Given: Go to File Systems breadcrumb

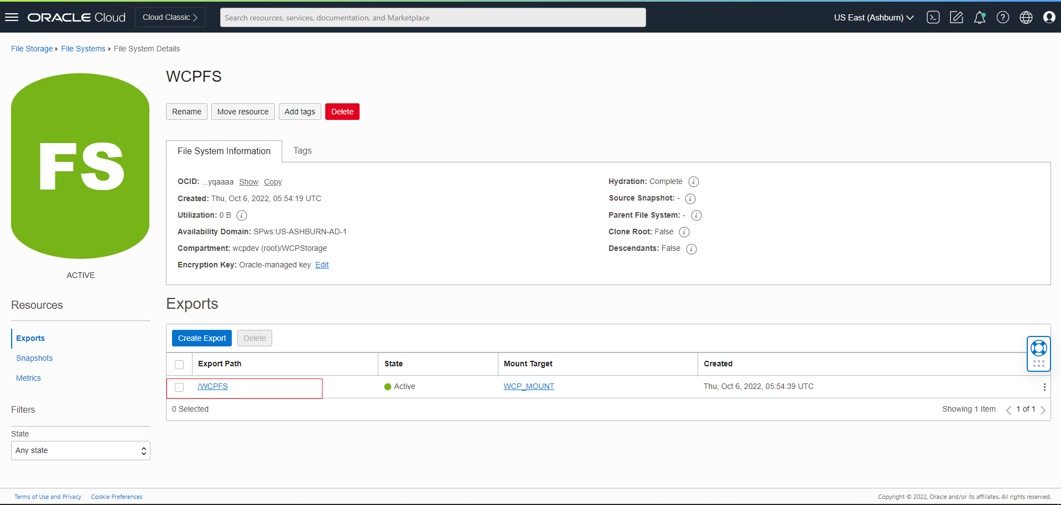Looking at the screenshot, I should pyautogui.click(x=83, y=49).
